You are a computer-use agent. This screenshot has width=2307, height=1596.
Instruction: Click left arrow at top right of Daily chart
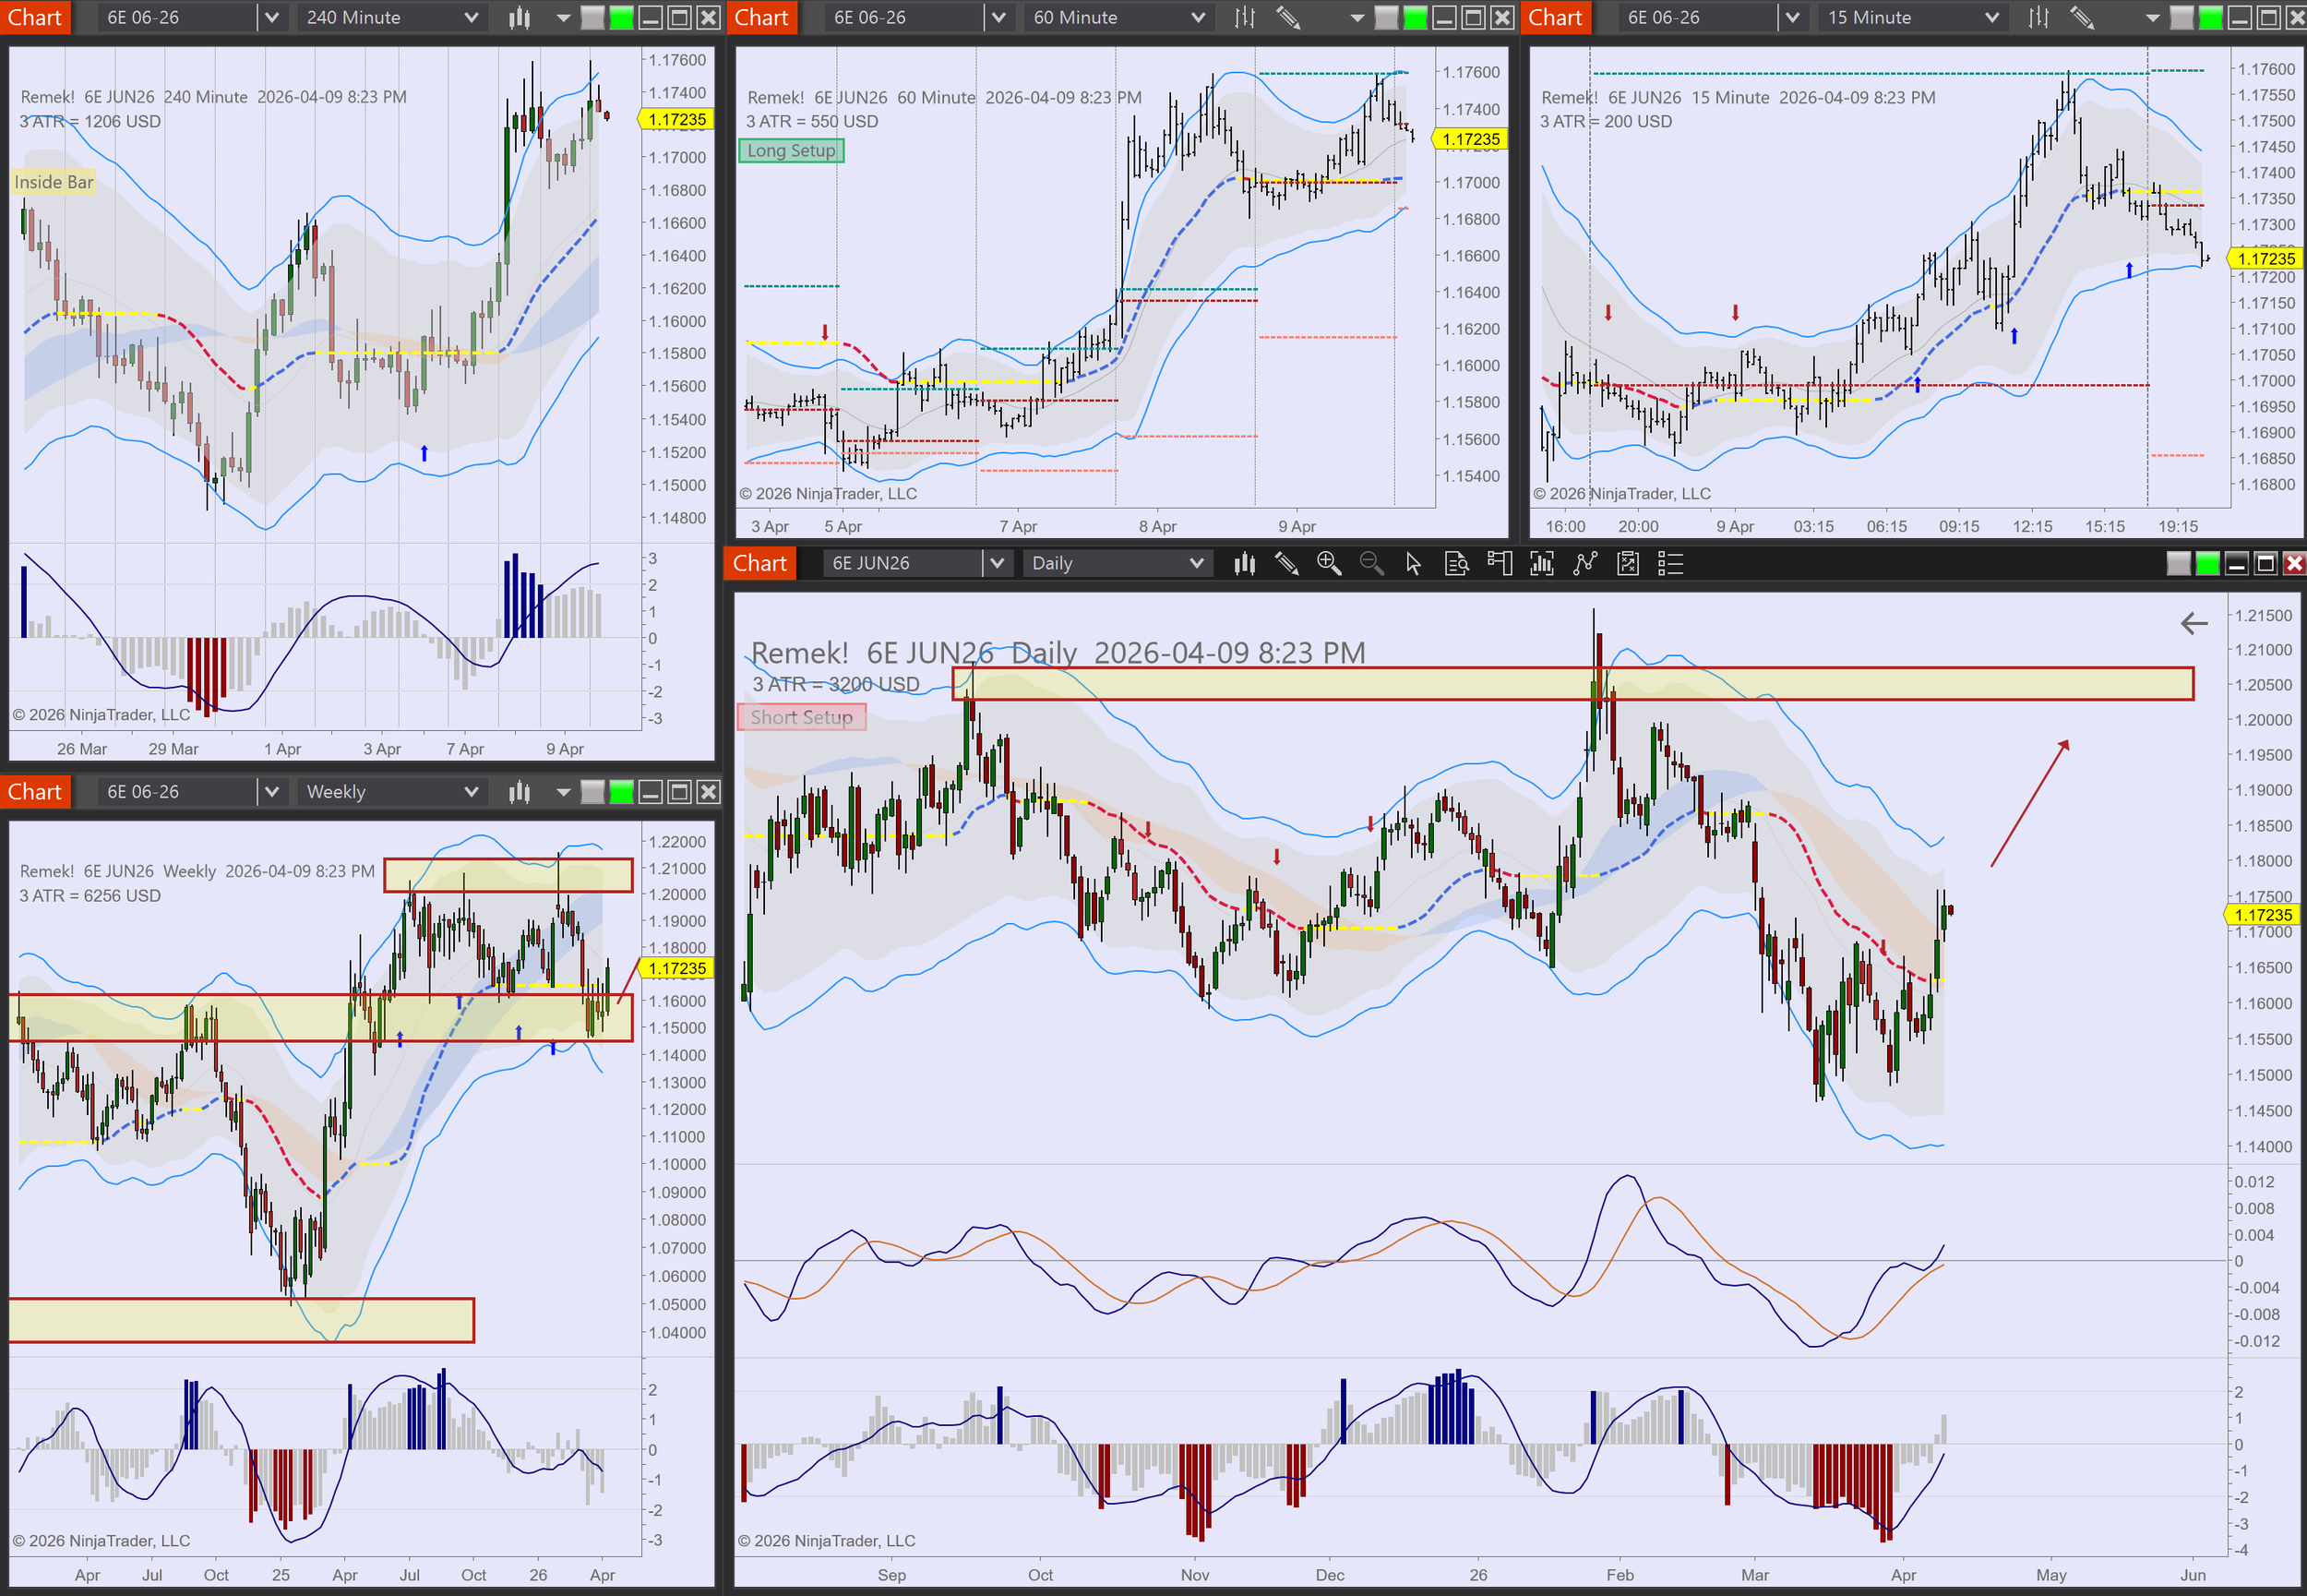coord(2193,624)
